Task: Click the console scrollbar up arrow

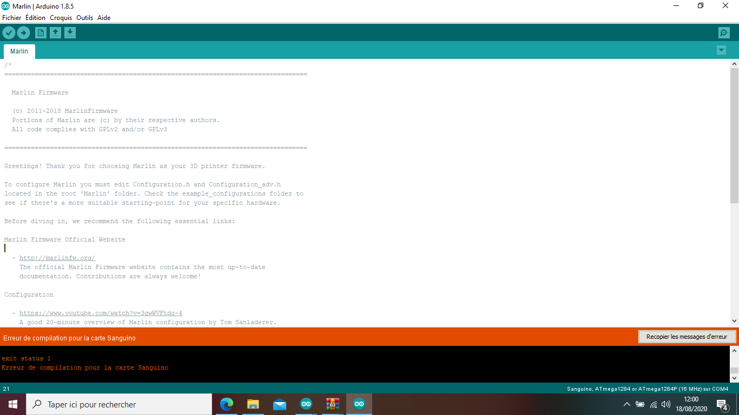Action: 734,351
